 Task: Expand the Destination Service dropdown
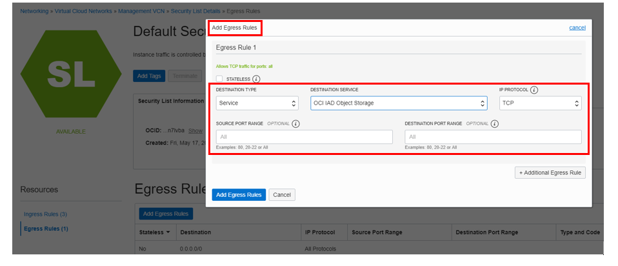tap(399, 103)
